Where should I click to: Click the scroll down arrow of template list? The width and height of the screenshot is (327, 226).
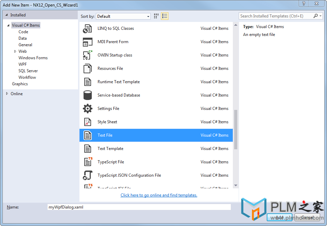point(236,185)
